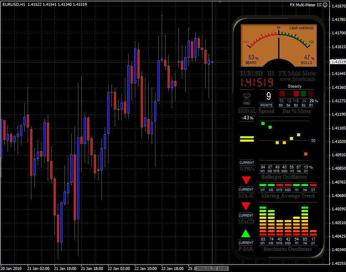Click the highlighted 1.41519 price axis label

pyautogui.click(x=338, y=62)
